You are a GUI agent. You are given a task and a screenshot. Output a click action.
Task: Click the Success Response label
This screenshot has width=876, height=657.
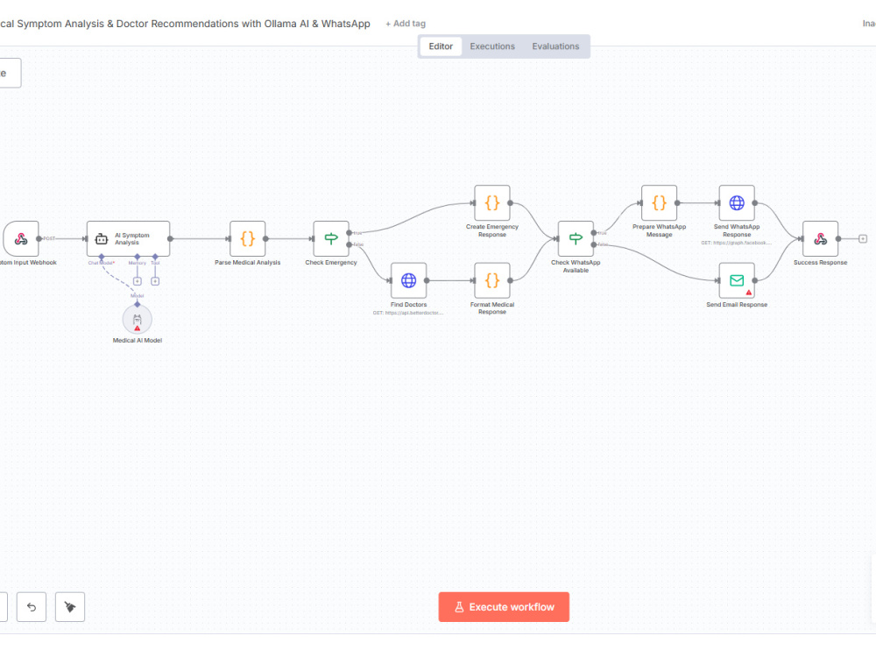point(821,263)
